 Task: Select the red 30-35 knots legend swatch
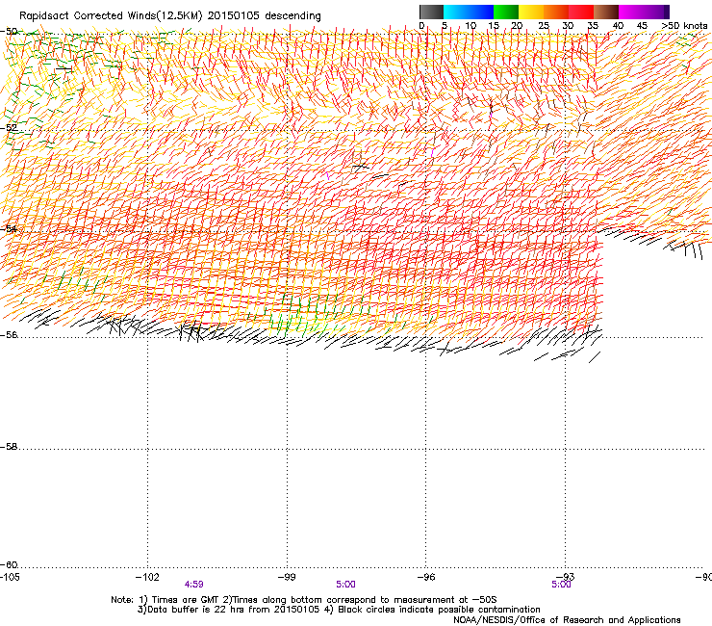click(x=581, y=12)
